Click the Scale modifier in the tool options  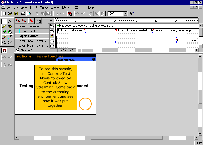10,64
